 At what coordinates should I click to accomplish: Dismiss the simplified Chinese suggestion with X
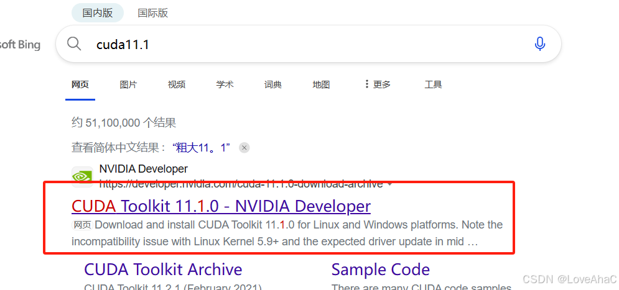click(244, 148)
